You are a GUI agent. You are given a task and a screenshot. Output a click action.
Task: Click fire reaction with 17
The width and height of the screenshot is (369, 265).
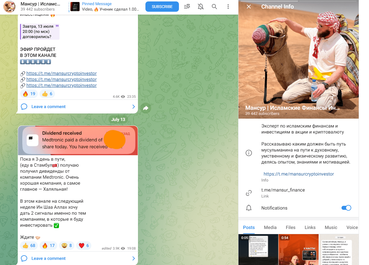pos(48,246)
